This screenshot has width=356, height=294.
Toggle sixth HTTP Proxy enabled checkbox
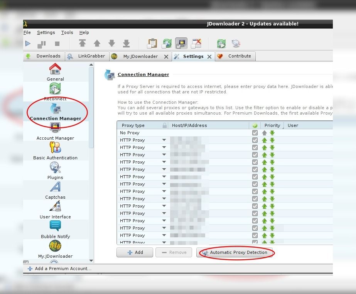point(255,177)
